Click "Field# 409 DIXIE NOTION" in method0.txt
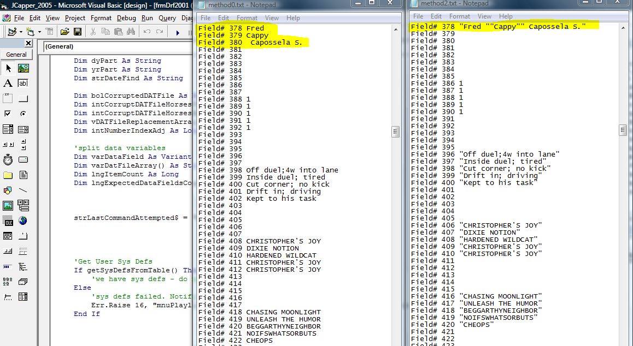Screen dimensions: 633x346 pos(249,248)
